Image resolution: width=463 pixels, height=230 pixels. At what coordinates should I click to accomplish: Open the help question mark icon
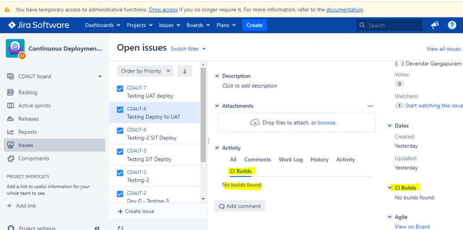(x=452, y=25)
